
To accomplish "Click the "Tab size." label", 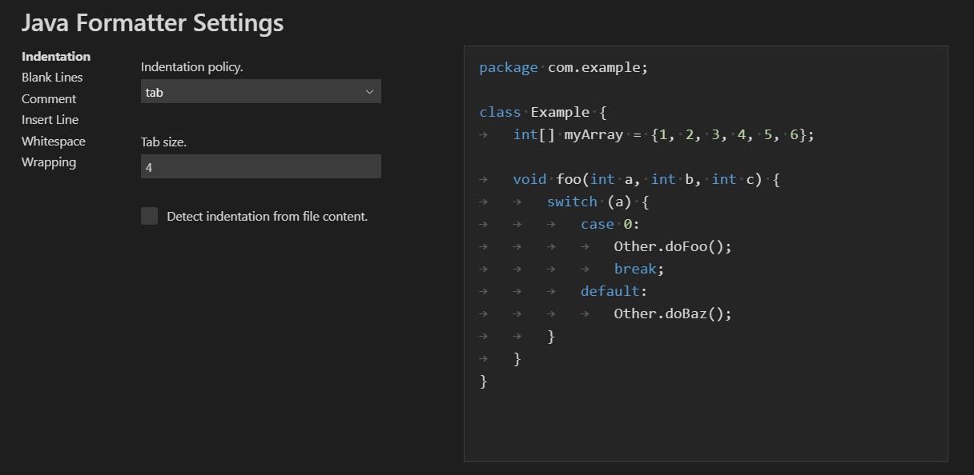I will tap(163, 142).
